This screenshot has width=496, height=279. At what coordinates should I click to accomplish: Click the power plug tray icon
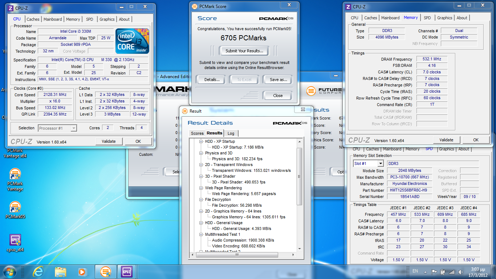point(443,272)
